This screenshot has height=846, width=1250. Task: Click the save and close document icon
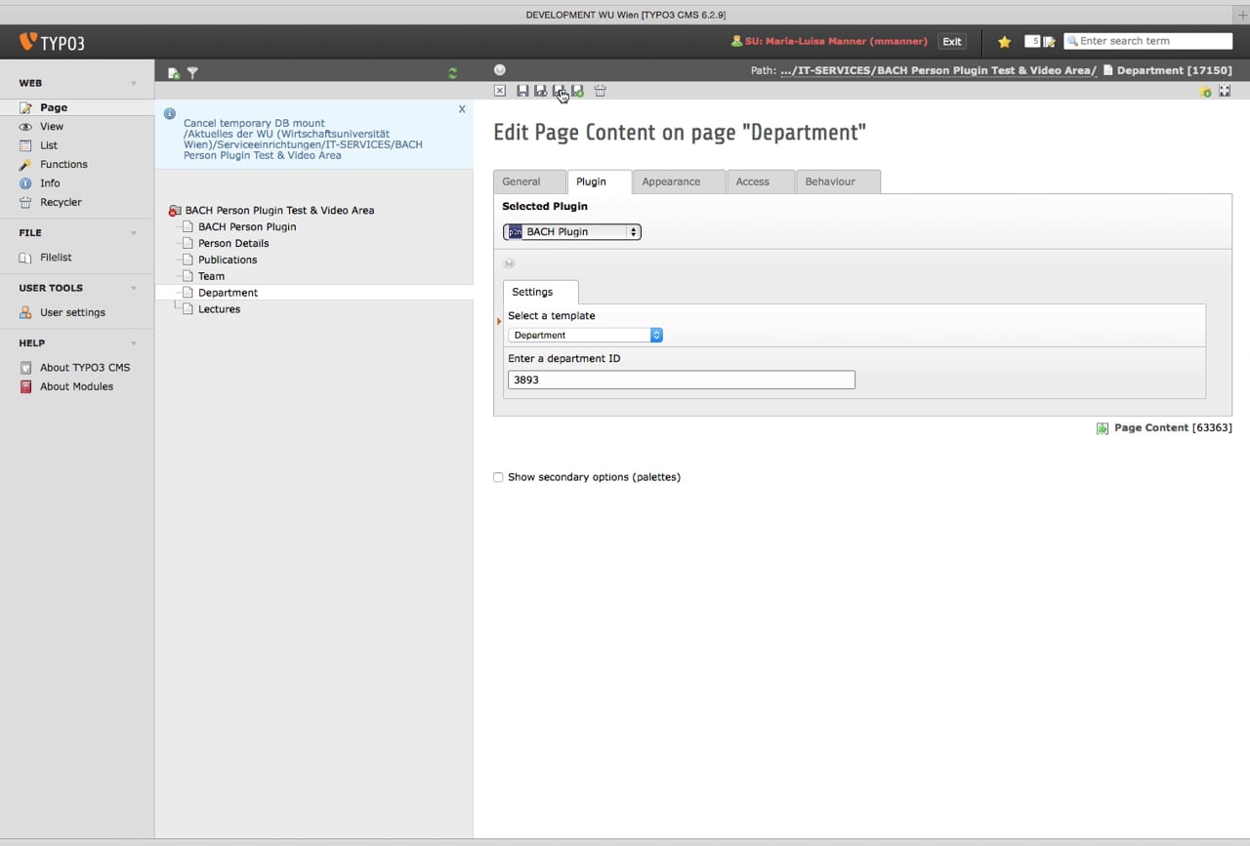560,91
